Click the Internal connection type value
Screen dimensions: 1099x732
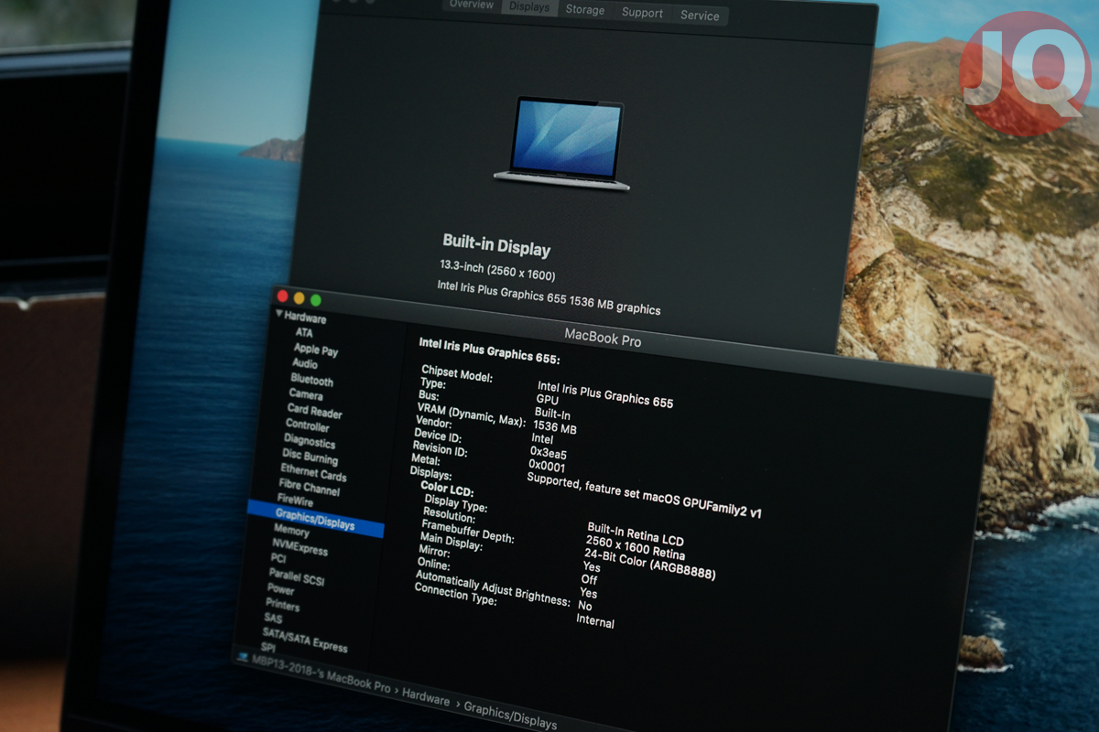[x=595, y=621]
